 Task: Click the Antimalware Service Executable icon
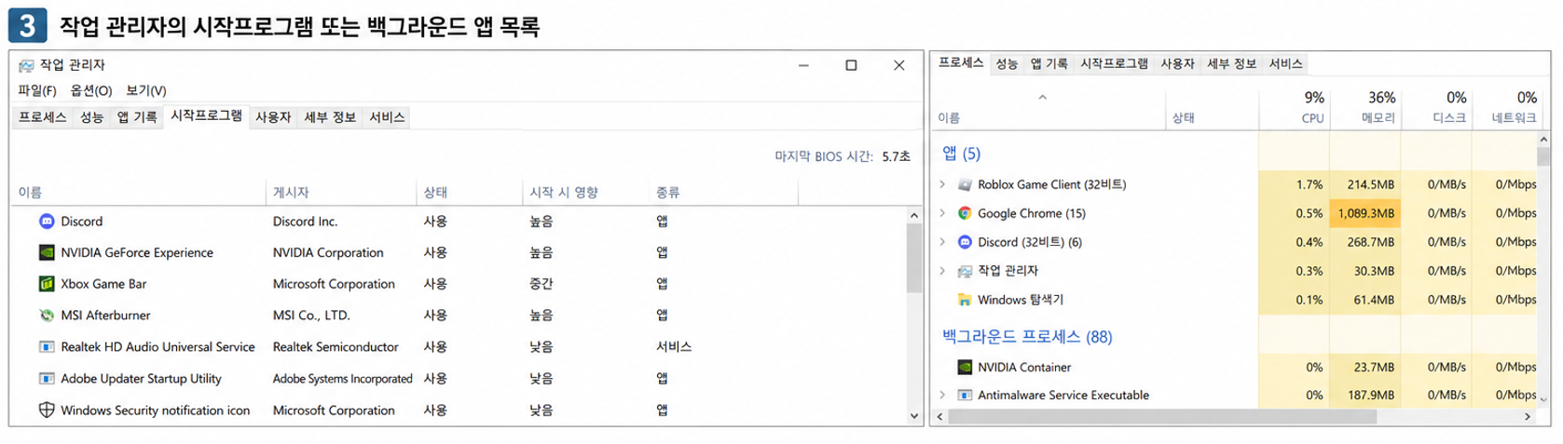pos(965,396)
